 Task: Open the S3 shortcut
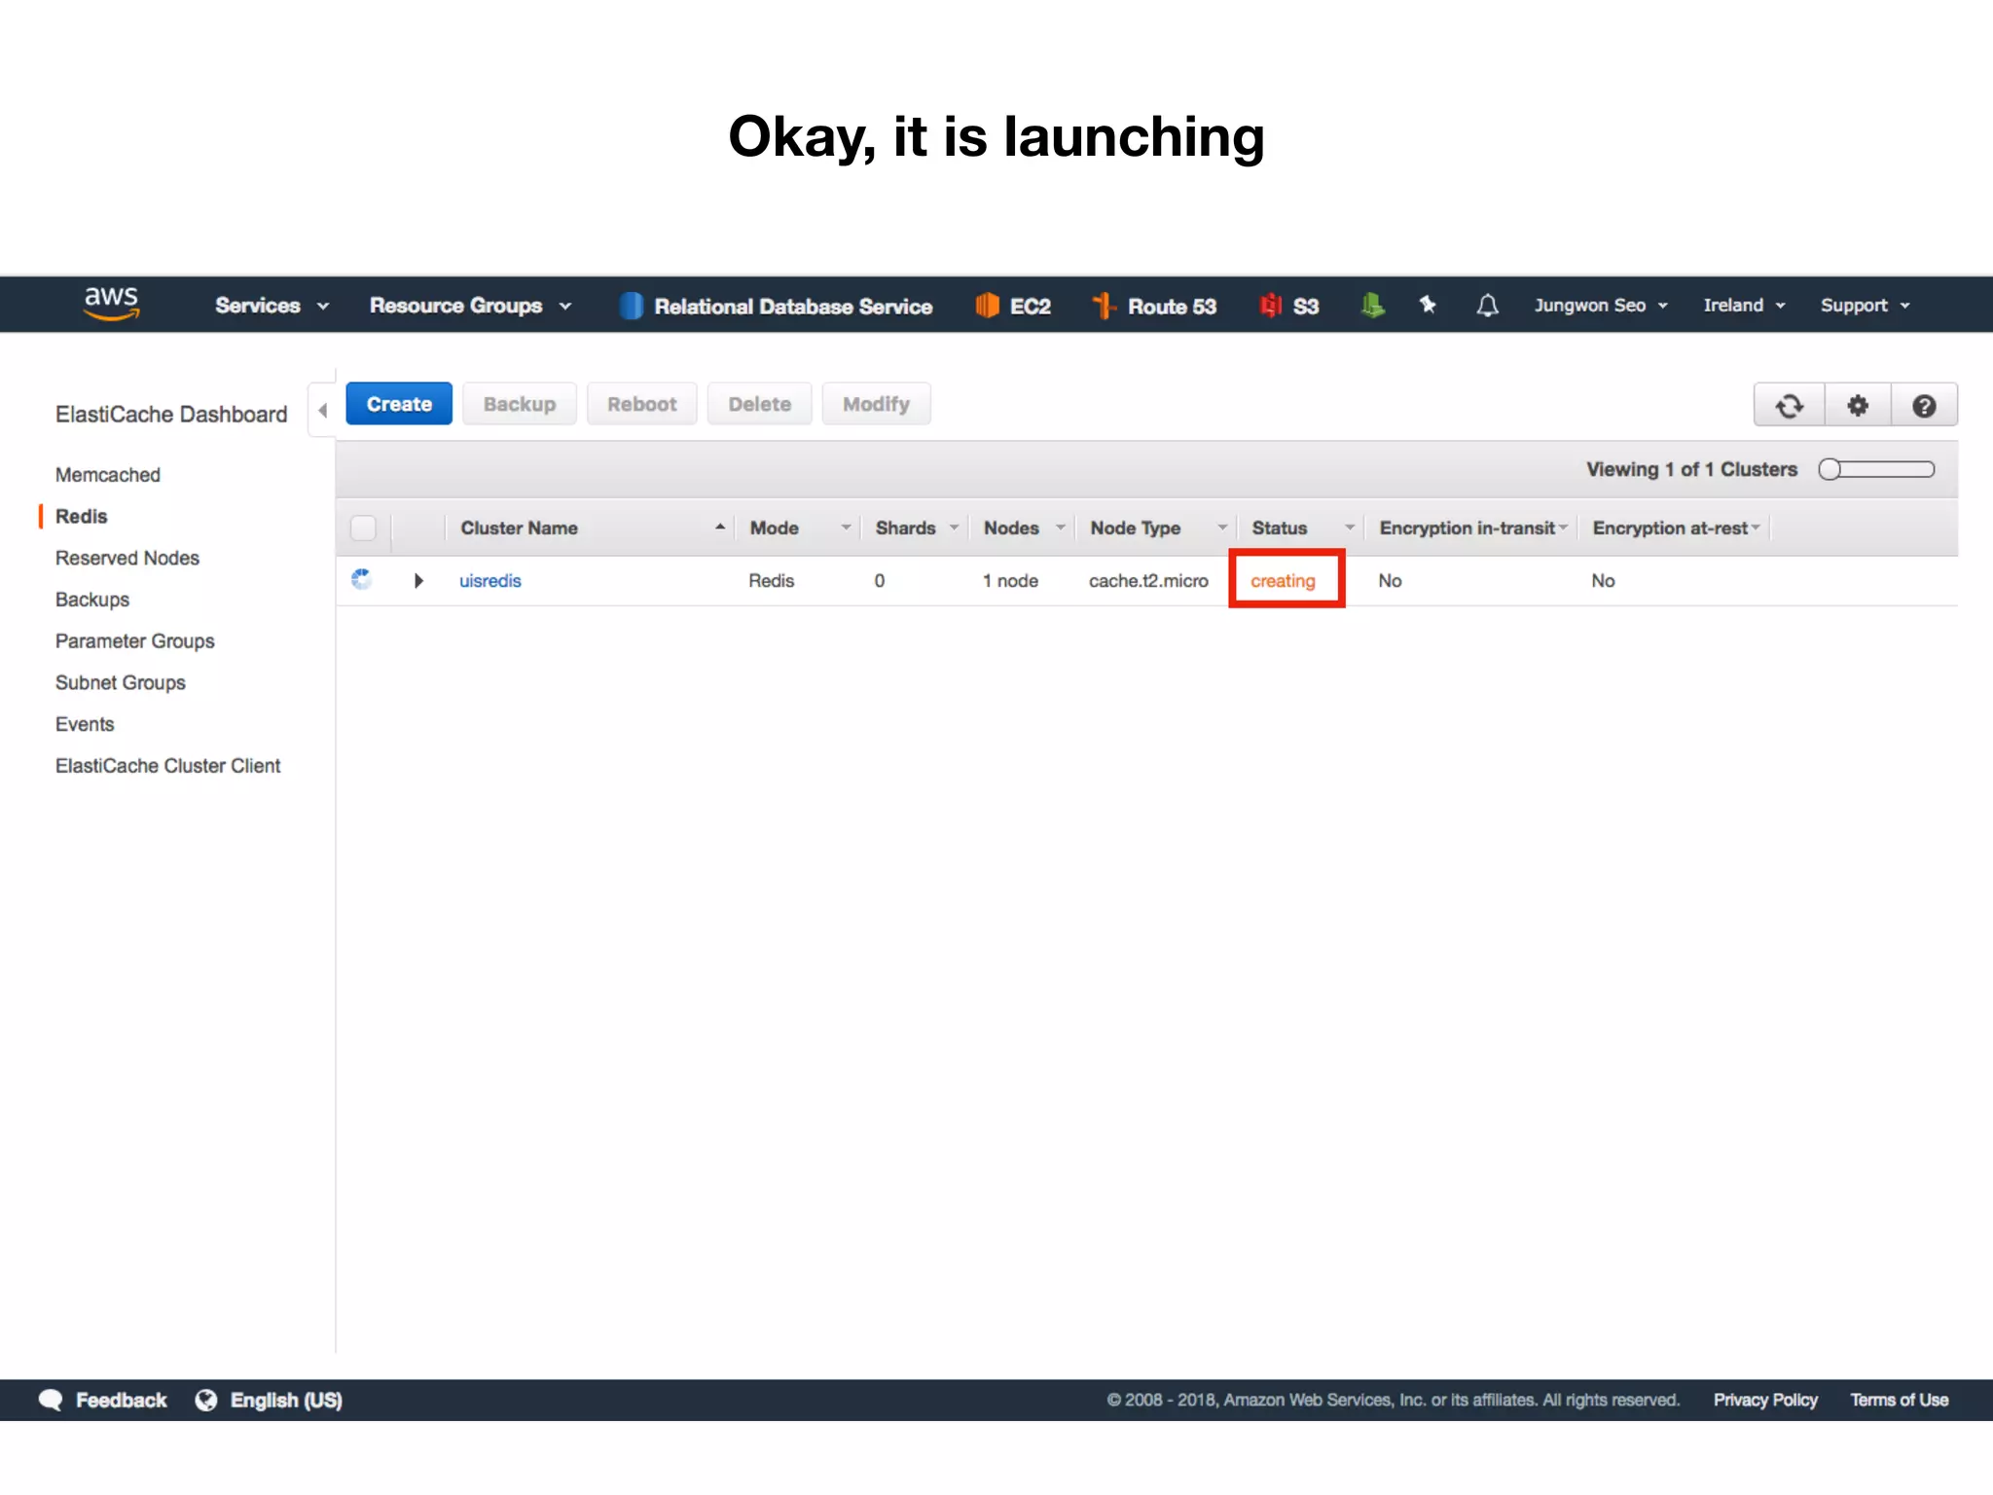[1289, 306]
